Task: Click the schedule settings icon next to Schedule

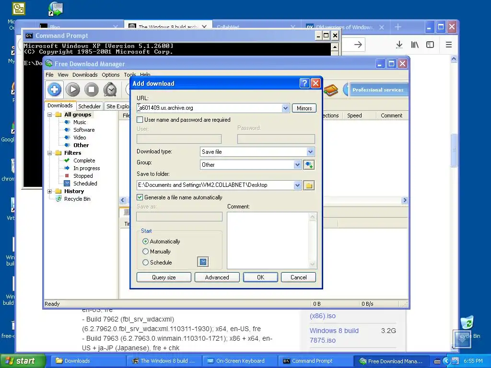Action: point(203,262)
